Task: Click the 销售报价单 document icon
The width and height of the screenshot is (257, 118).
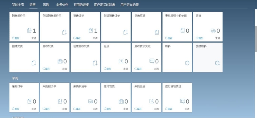Action: 29,31
